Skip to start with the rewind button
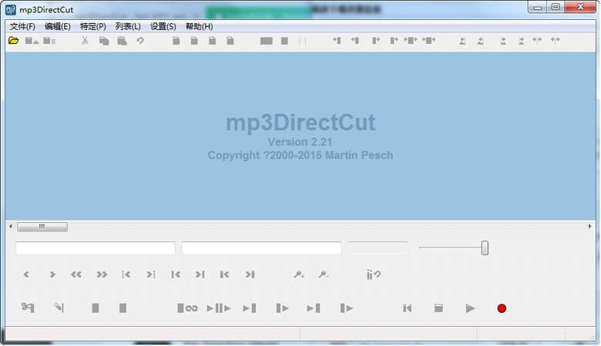This screenshot has width=601, height=346. (408, 308)
